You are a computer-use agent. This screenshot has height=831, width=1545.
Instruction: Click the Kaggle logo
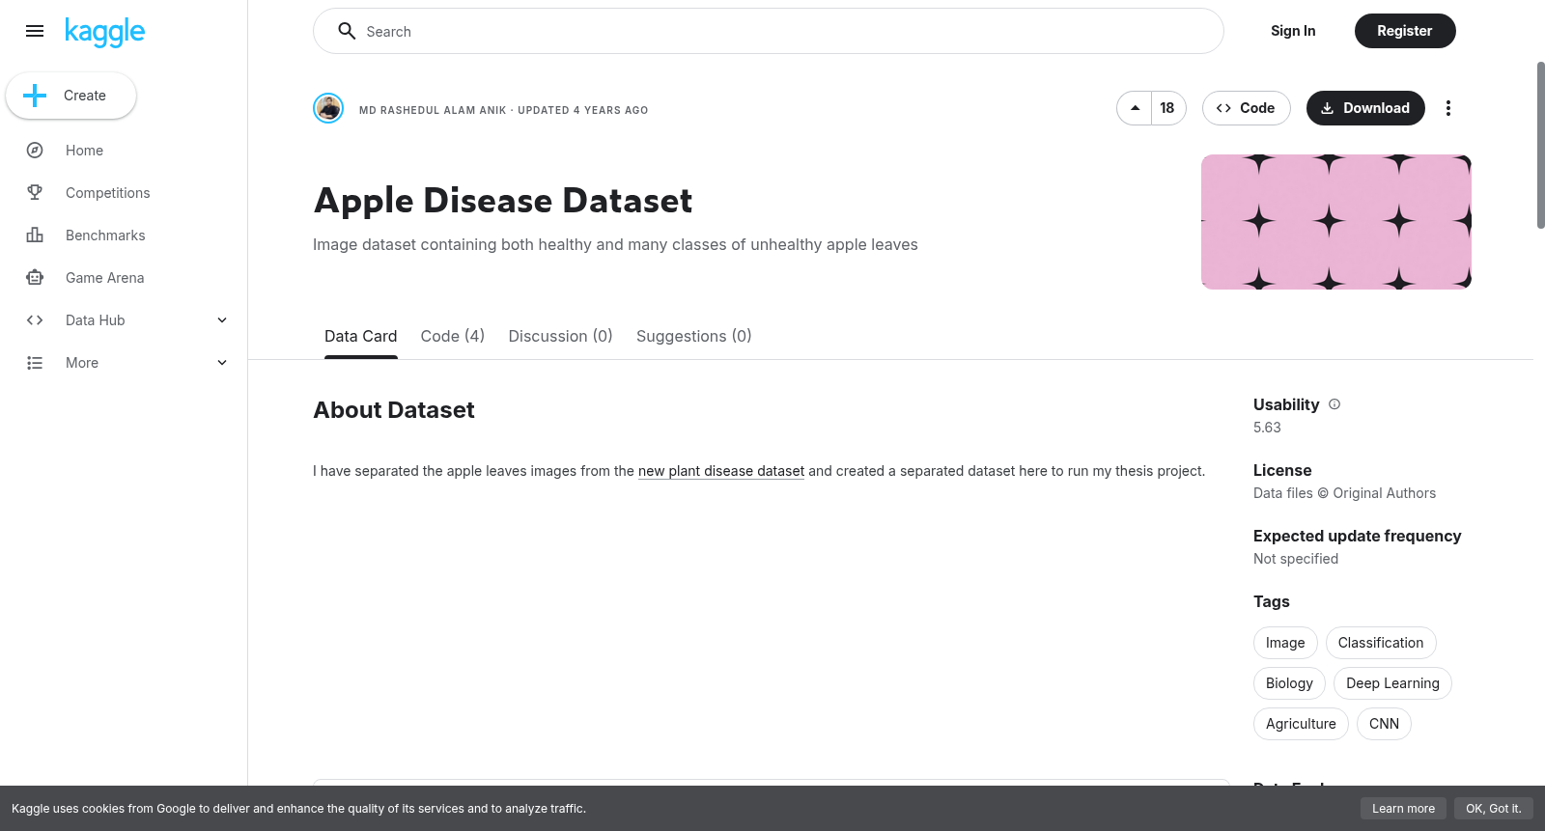coord(104,32)
